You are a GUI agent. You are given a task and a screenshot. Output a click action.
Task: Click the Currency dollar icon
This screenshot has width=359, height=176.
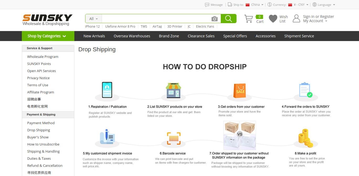pyautogui.click(x=270, y=4)
